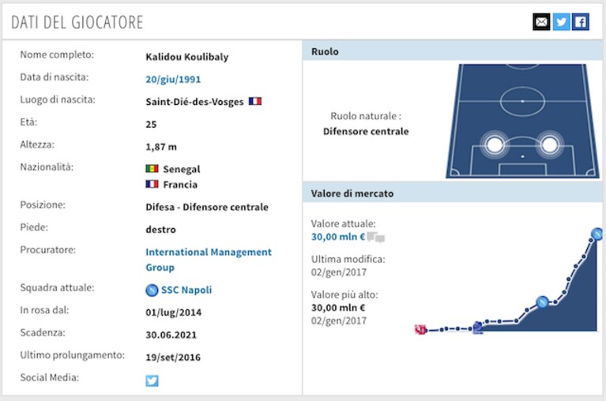The height and width of the screenshot is (401, 606).
Task: Click the red club logo on chart start
Action: coord(420,330)
